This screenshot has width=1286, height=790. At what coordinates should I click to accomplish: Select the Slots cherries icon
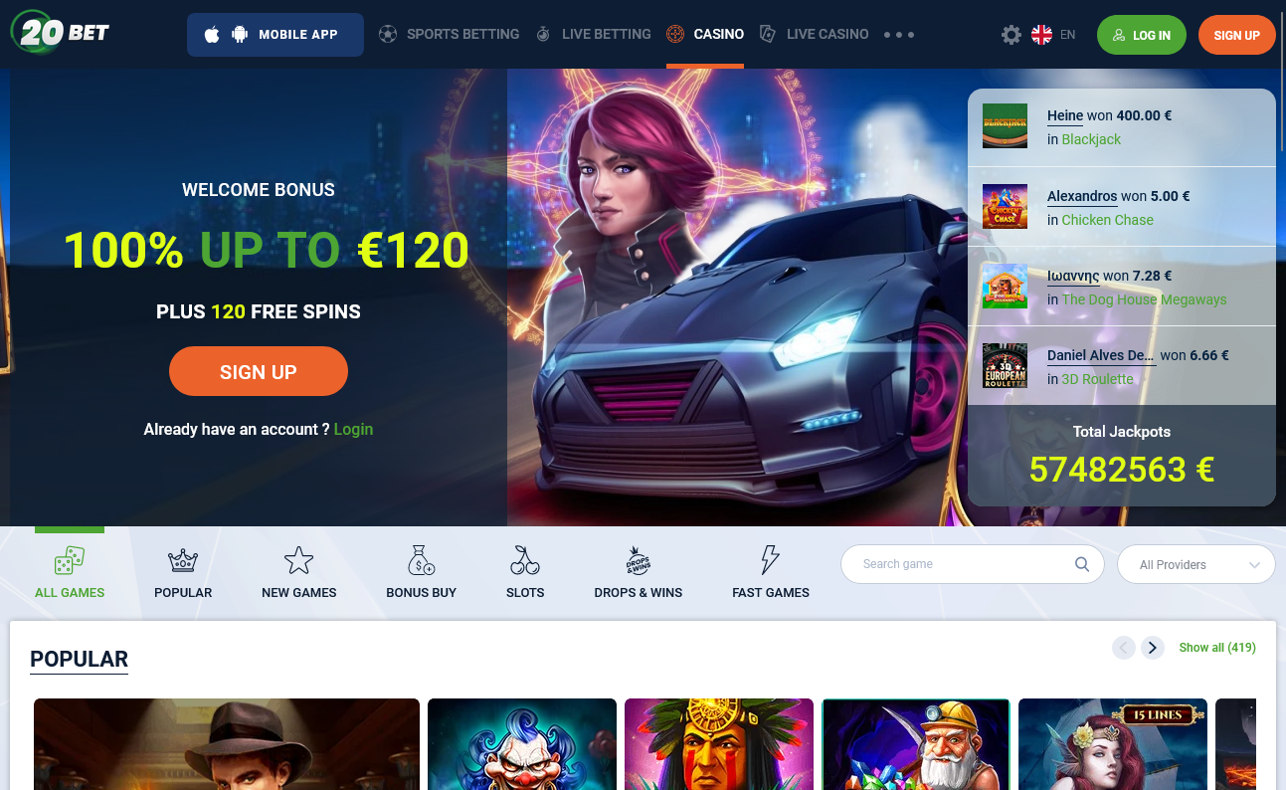[x=525, y=561]
